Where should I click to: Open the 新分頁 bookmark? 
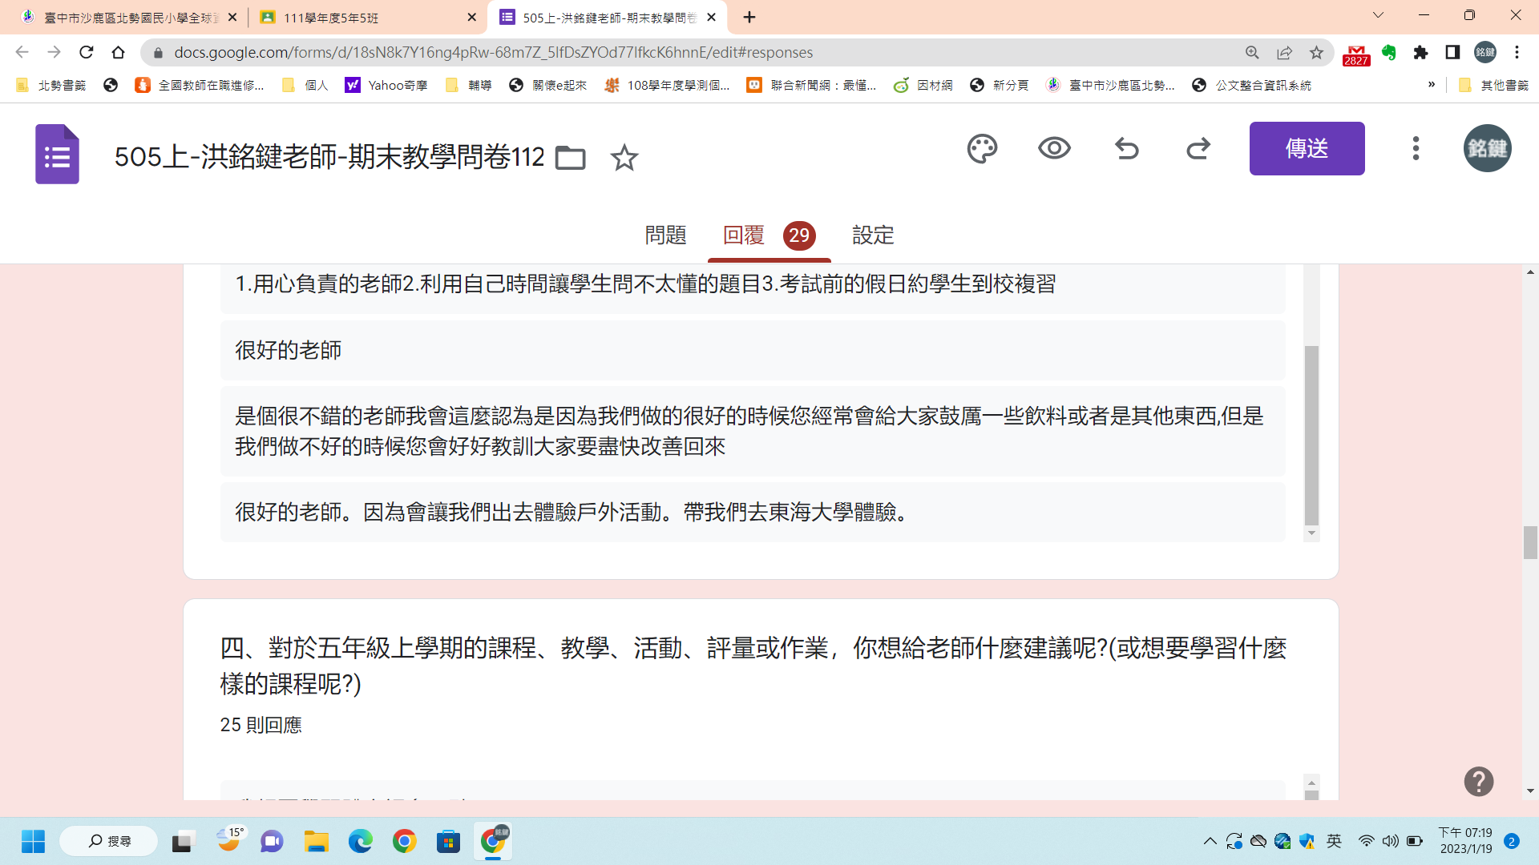999,85
